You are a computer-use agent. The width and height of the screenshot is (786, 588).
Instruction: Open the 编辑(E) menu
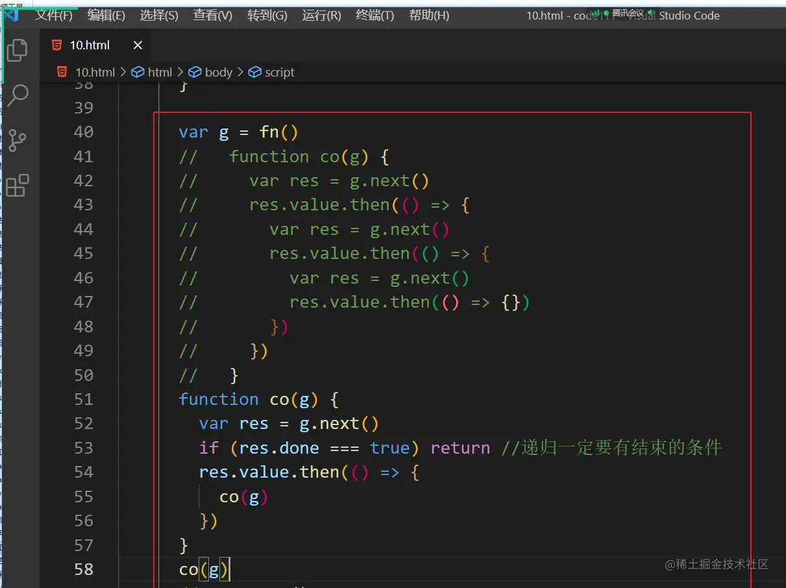[106, 16]
